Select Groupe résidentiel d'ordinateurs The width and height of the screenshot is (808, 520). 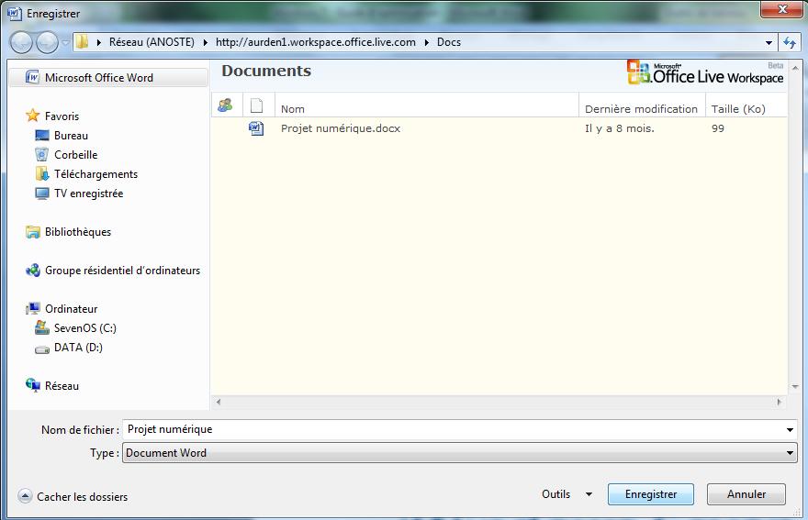pyautogui.click(x=122, y=271)
